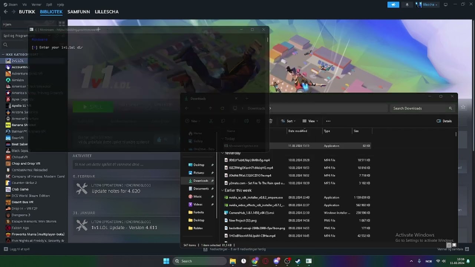Open Discord from the taskbar
The width and height of the screenshot is (475, 267).
(276, 261)
